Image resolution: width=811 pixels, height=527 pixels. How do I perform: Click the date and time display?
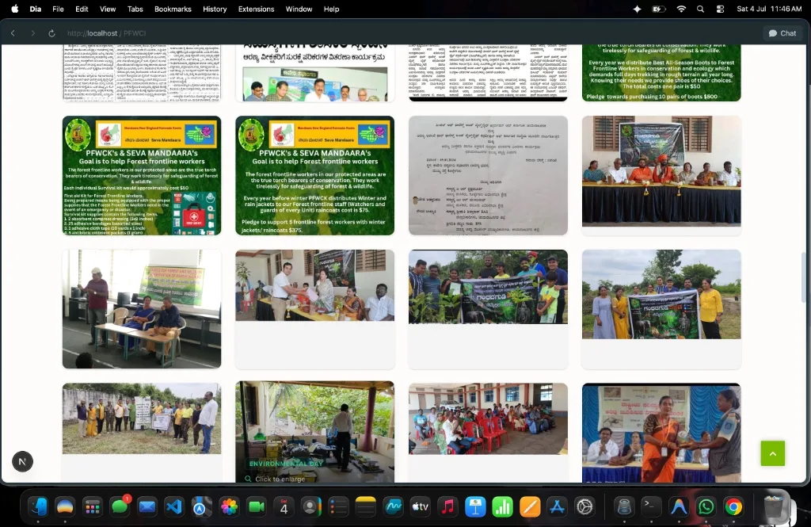(769, 9)
